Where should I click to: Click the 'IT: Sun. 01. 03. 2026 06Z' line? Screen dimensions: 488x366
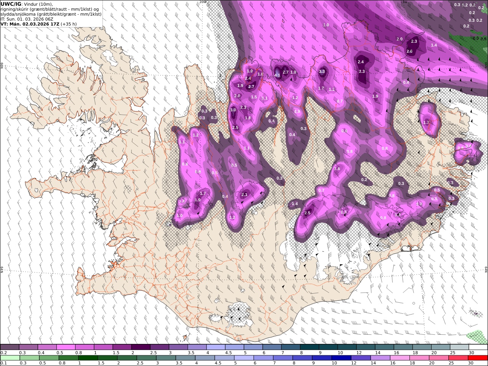coord(27,19)
